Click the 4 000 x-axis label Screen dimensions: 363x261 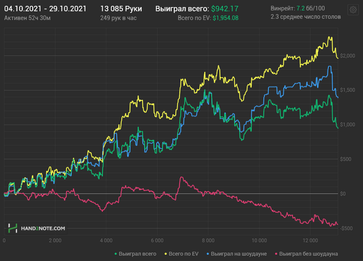[106, 240]
